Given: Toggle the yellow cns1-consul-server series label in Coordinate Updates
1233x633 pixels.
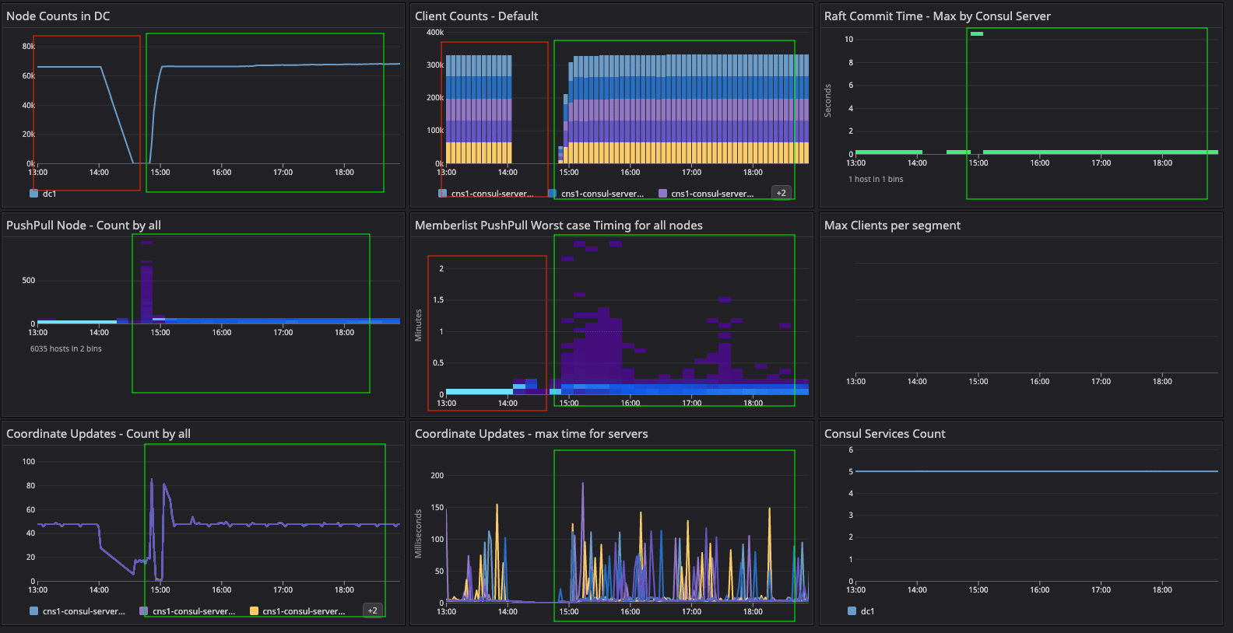Looking at the screenshot, I should [x=304, y=611].
